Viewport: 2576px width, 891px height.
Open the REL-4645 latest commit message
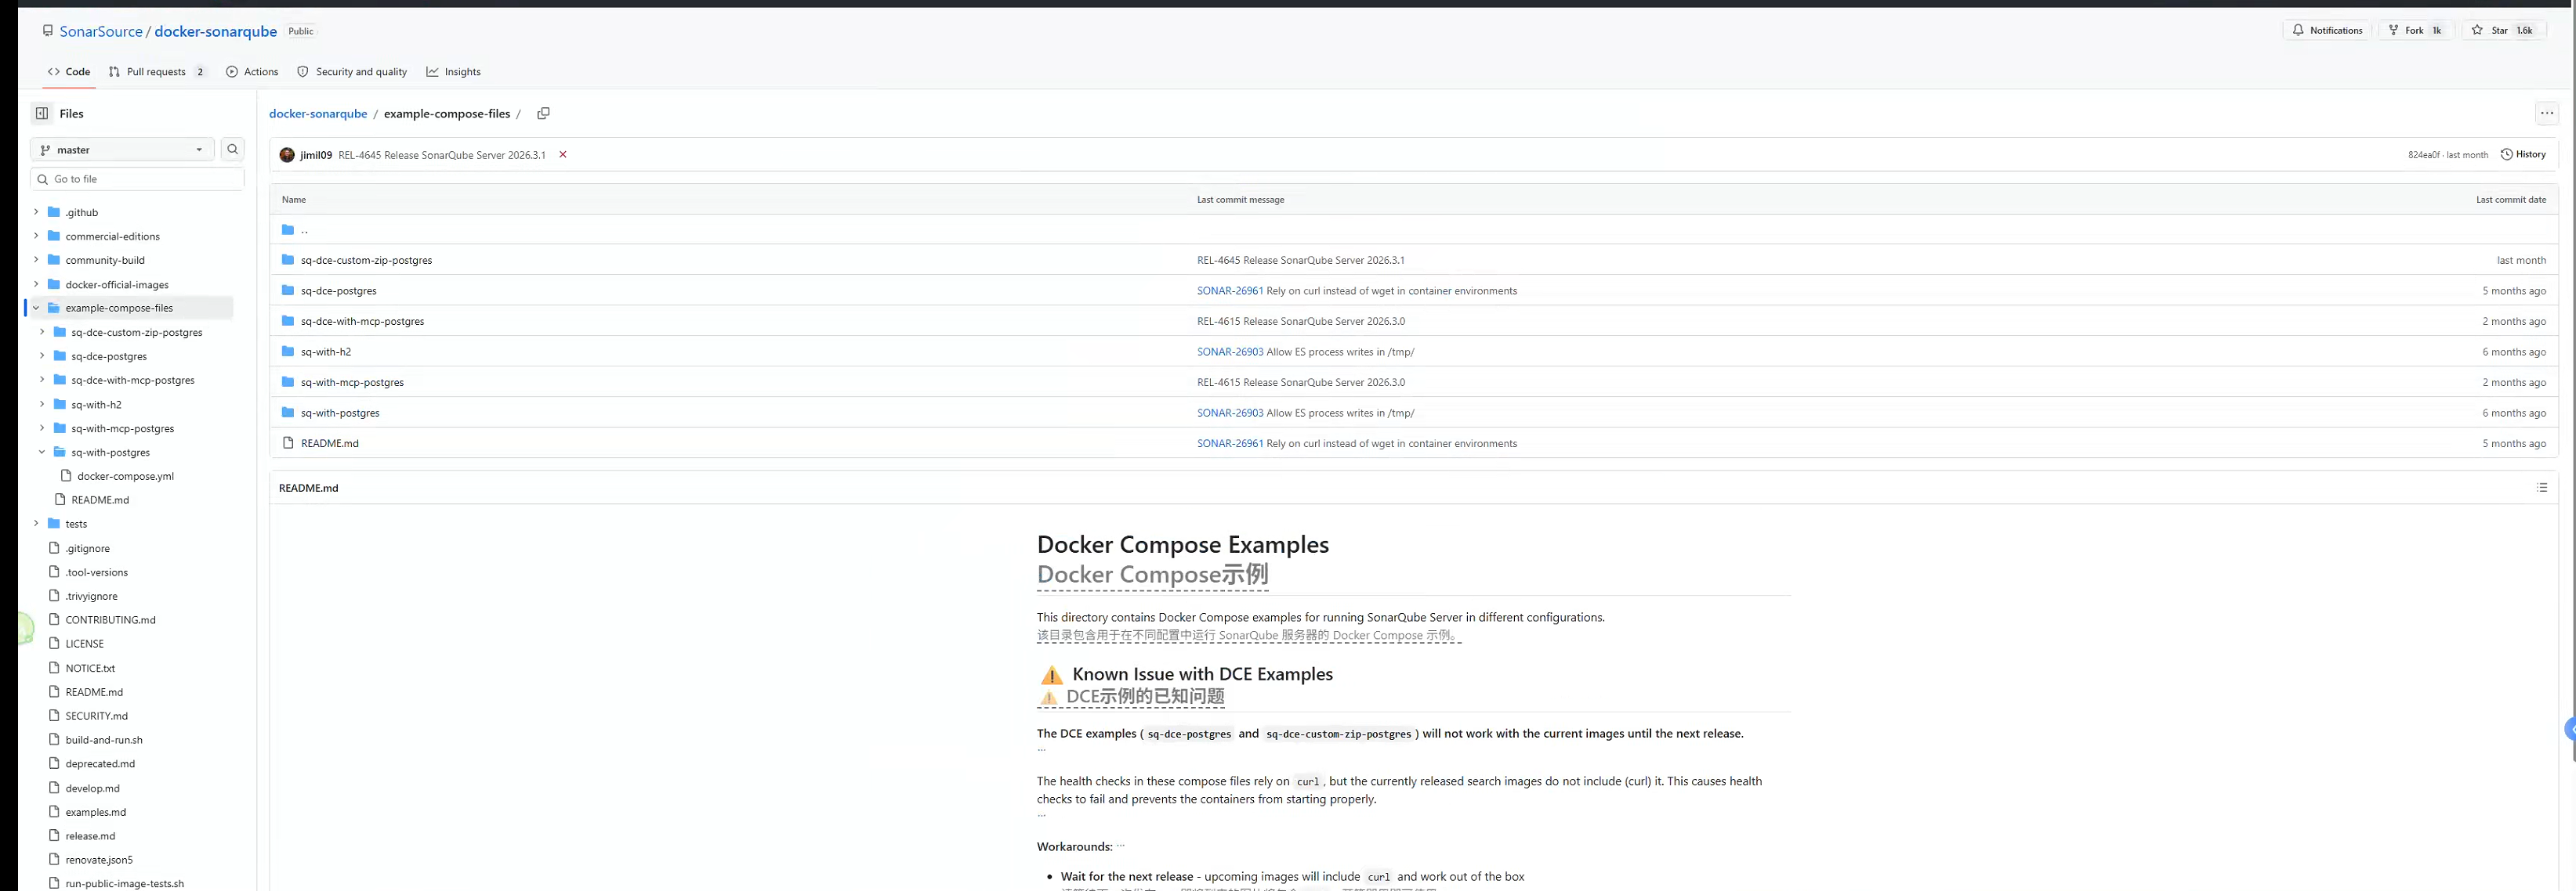click(441, 155)
